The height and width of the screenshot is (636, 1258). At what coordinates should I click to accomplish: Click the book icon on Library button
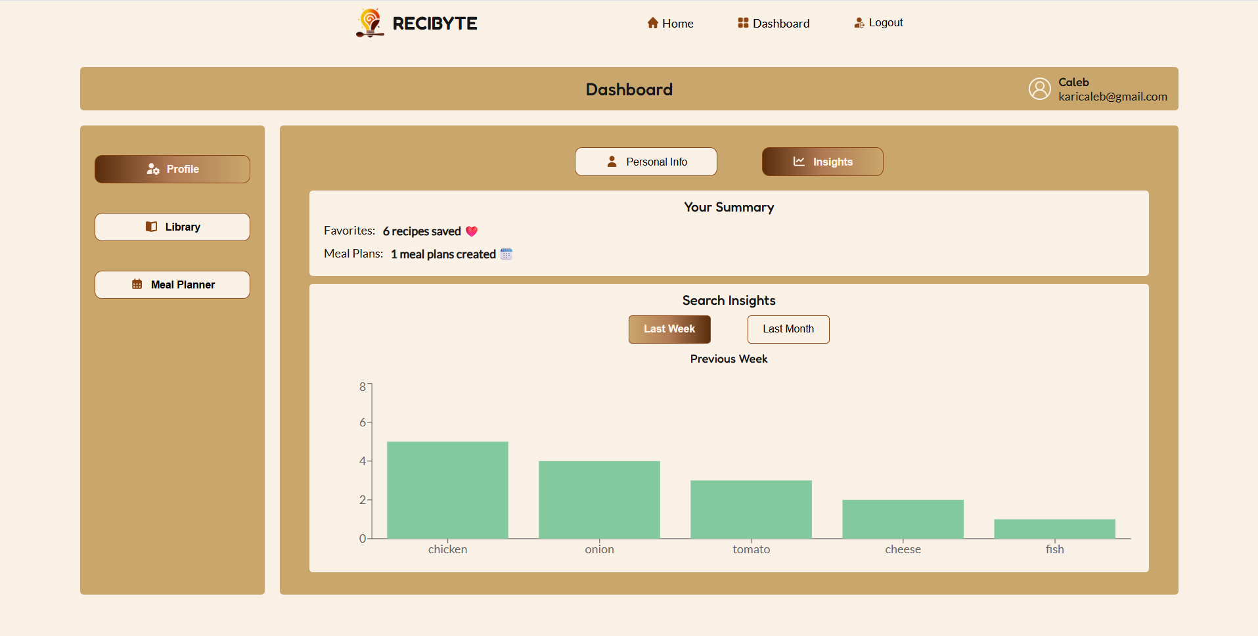point(151,226)
